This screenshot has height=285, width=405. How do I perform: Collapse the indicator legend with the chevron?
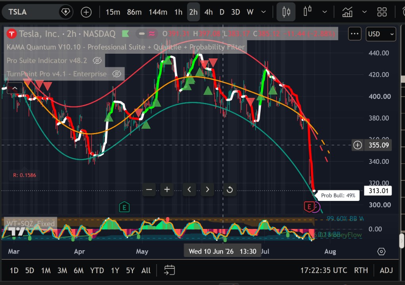(15, 88)
